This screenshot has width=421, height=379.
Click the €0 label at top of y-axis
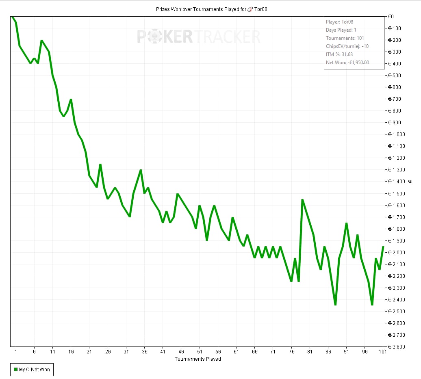391,17
